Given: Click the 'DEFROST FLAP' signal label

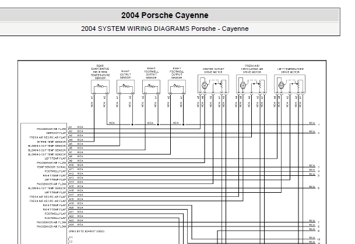Looking at the screenshot, I should click(x=56, y=133).
